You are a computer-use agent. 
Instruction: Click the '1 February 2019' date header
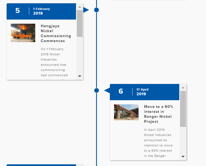41,11
